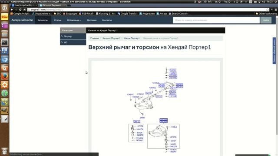This screenshot has height=156, width=278.
Task: Click part label 54457 in diagram
Action: [173, 141]
